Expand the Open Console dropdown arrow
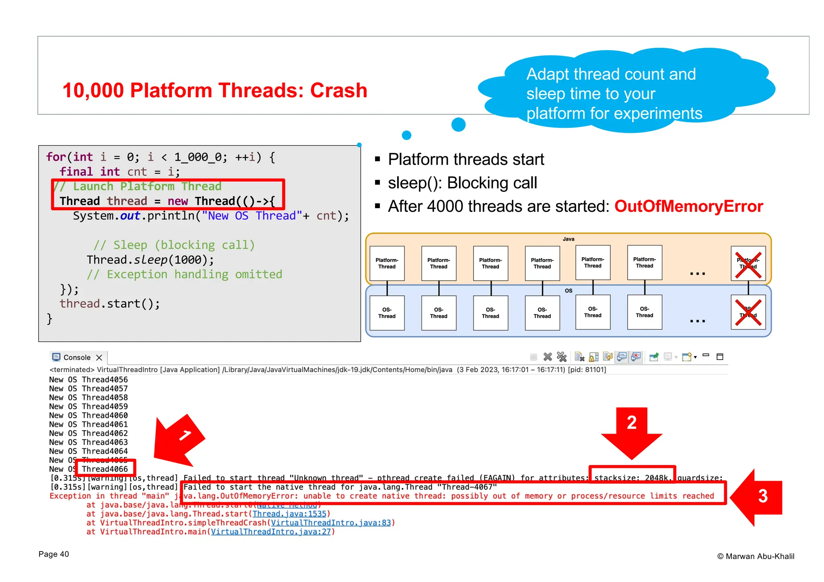This screenshot has width=824, height=582. [695, 357]
